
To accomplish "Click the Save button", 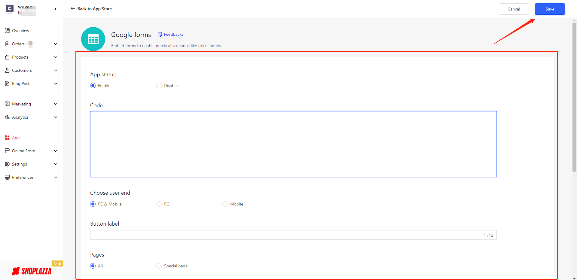I will click(x=550, y=9).
